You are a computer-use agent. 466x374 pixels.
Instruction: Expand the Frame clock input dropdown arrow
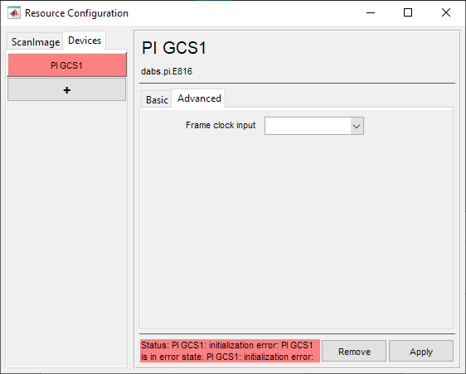point(357,126)
